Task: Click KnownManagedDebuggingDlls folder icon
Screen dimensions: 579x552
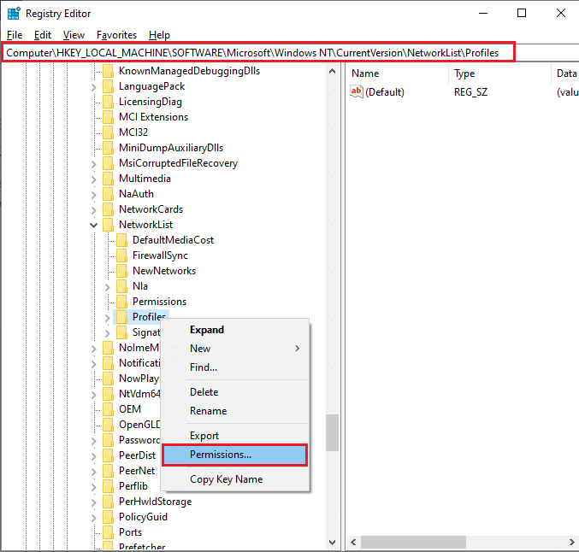Action: point(109,71)
